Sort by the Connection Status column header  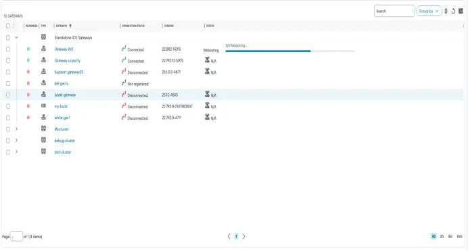pos(133,26)
